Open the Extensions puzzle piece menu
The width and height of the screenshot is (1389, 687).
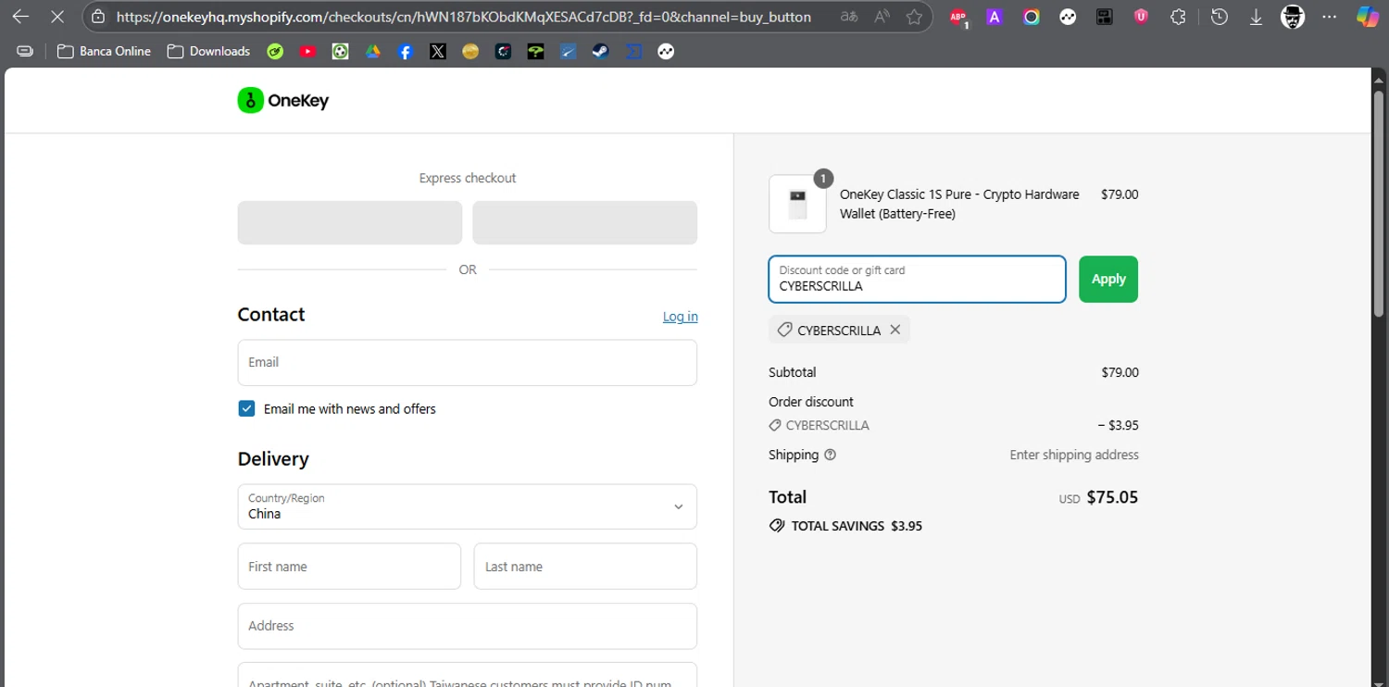pyautogui.click(x=1178, y=17)
